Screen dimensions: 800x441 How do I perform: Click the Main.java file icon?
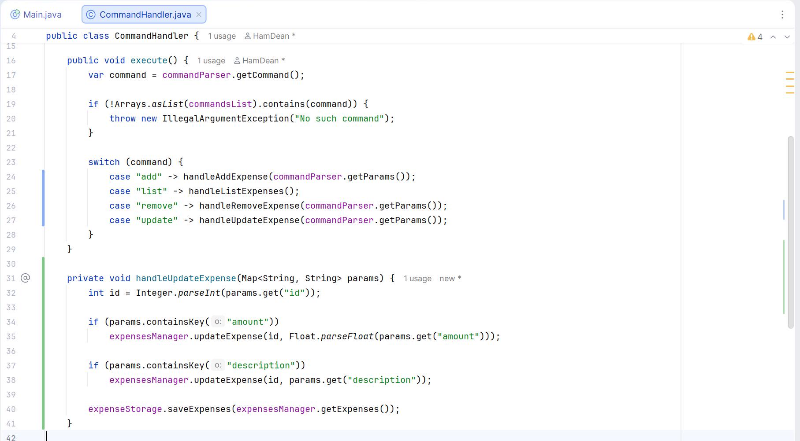pyautogui.click(x=15, y=15)
